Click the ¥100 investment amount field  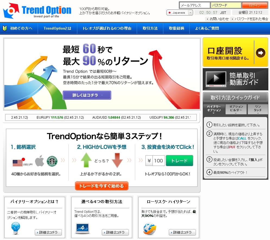pos(155,160)
